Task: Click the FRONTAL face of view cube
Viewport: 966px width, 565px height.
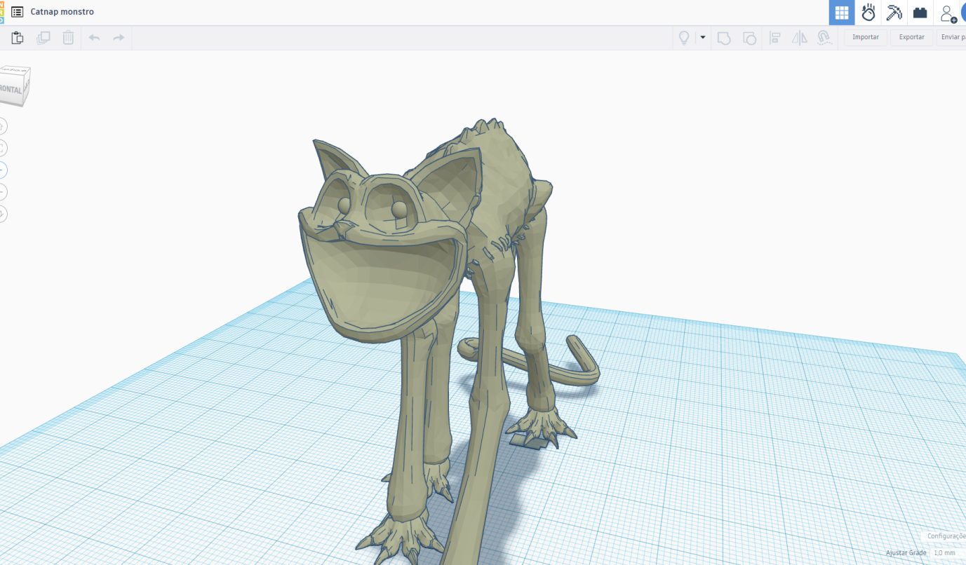Action: 11,90
